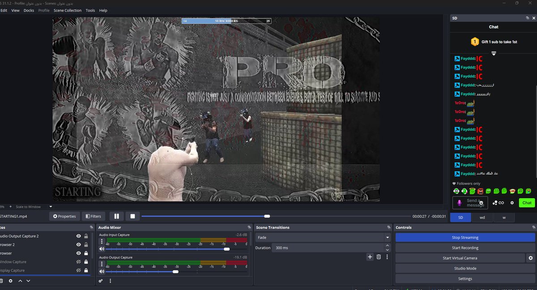Undock the Sources panel
This screenshot has width=537, height=290.
pos(92,227)
